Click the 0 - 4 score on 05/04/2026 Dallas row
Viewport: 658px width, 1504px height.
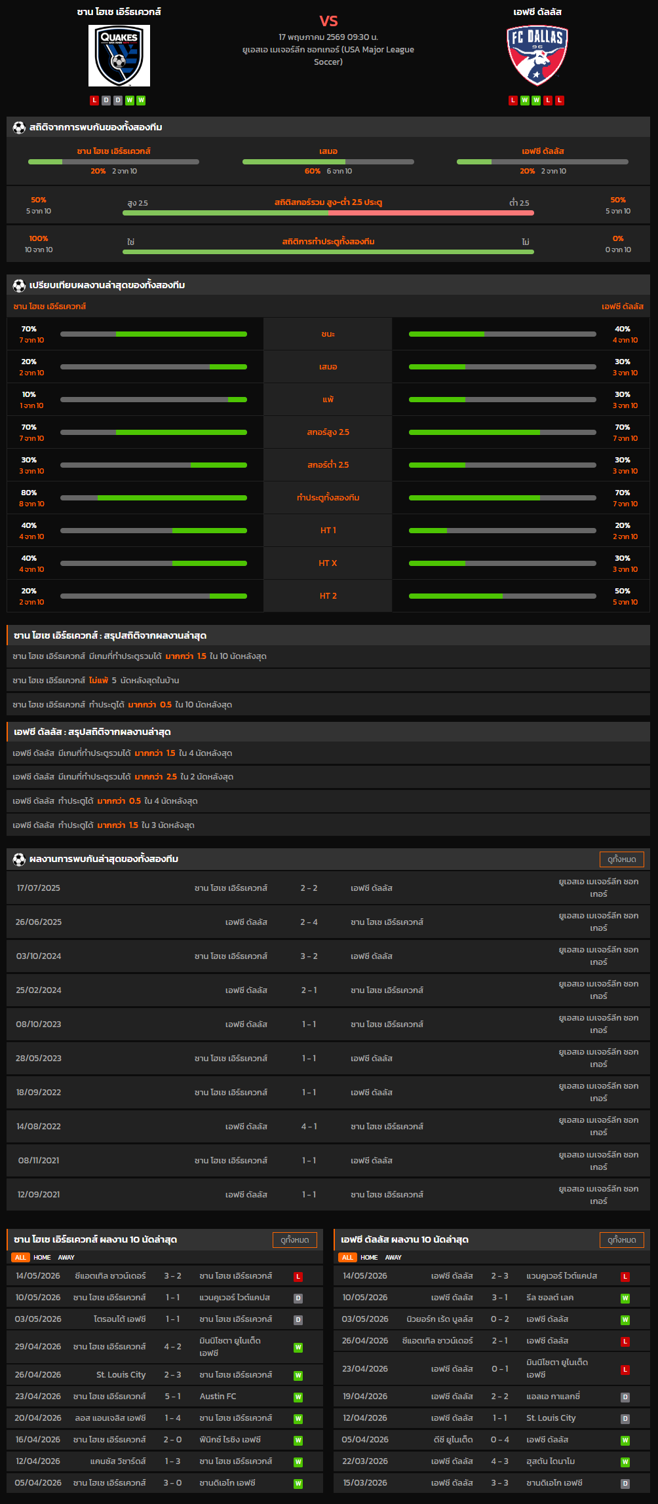[x=499, y=1440]
